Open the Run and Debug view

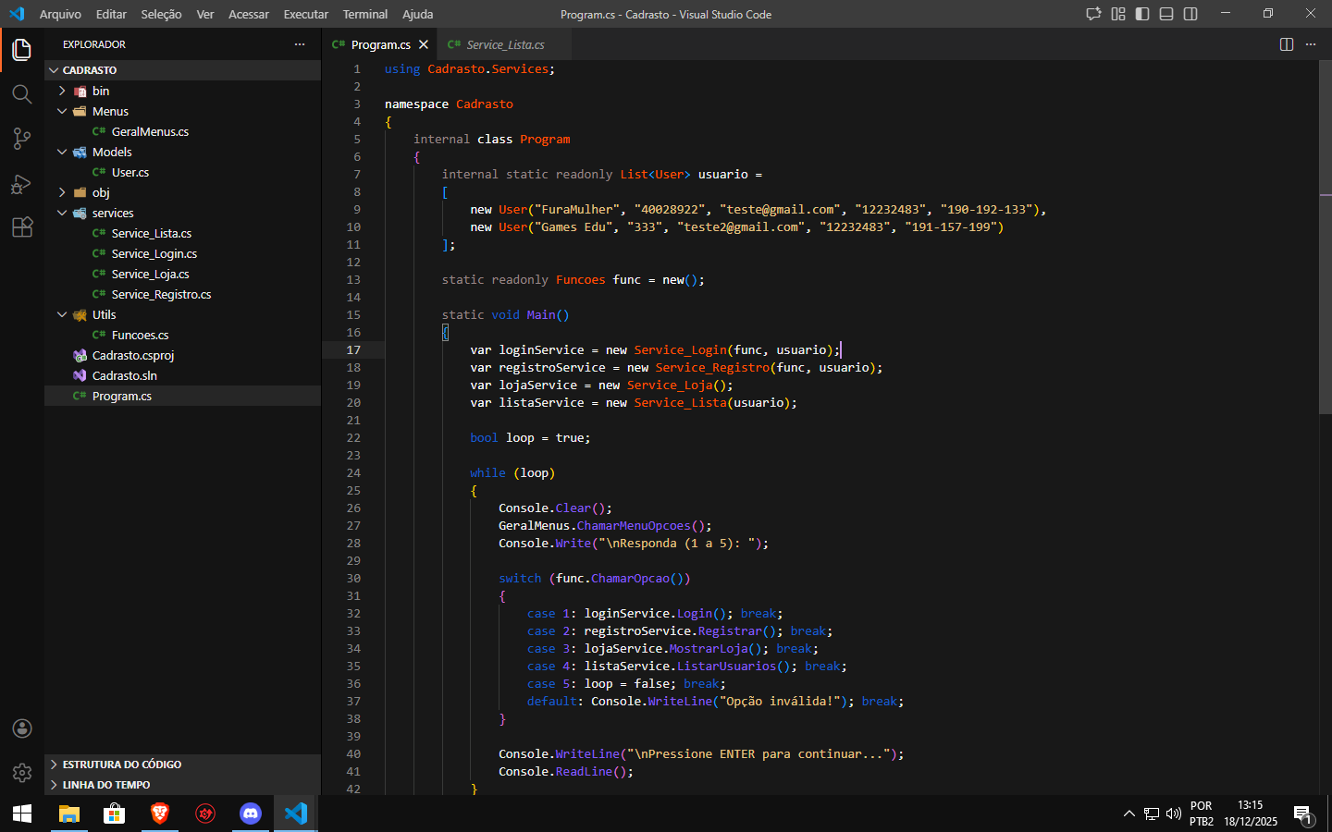[22, 183]
